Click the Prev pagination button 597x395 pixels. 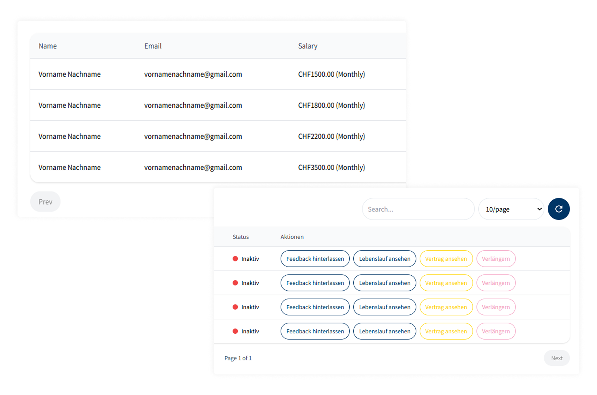click(x=45, y=202)
